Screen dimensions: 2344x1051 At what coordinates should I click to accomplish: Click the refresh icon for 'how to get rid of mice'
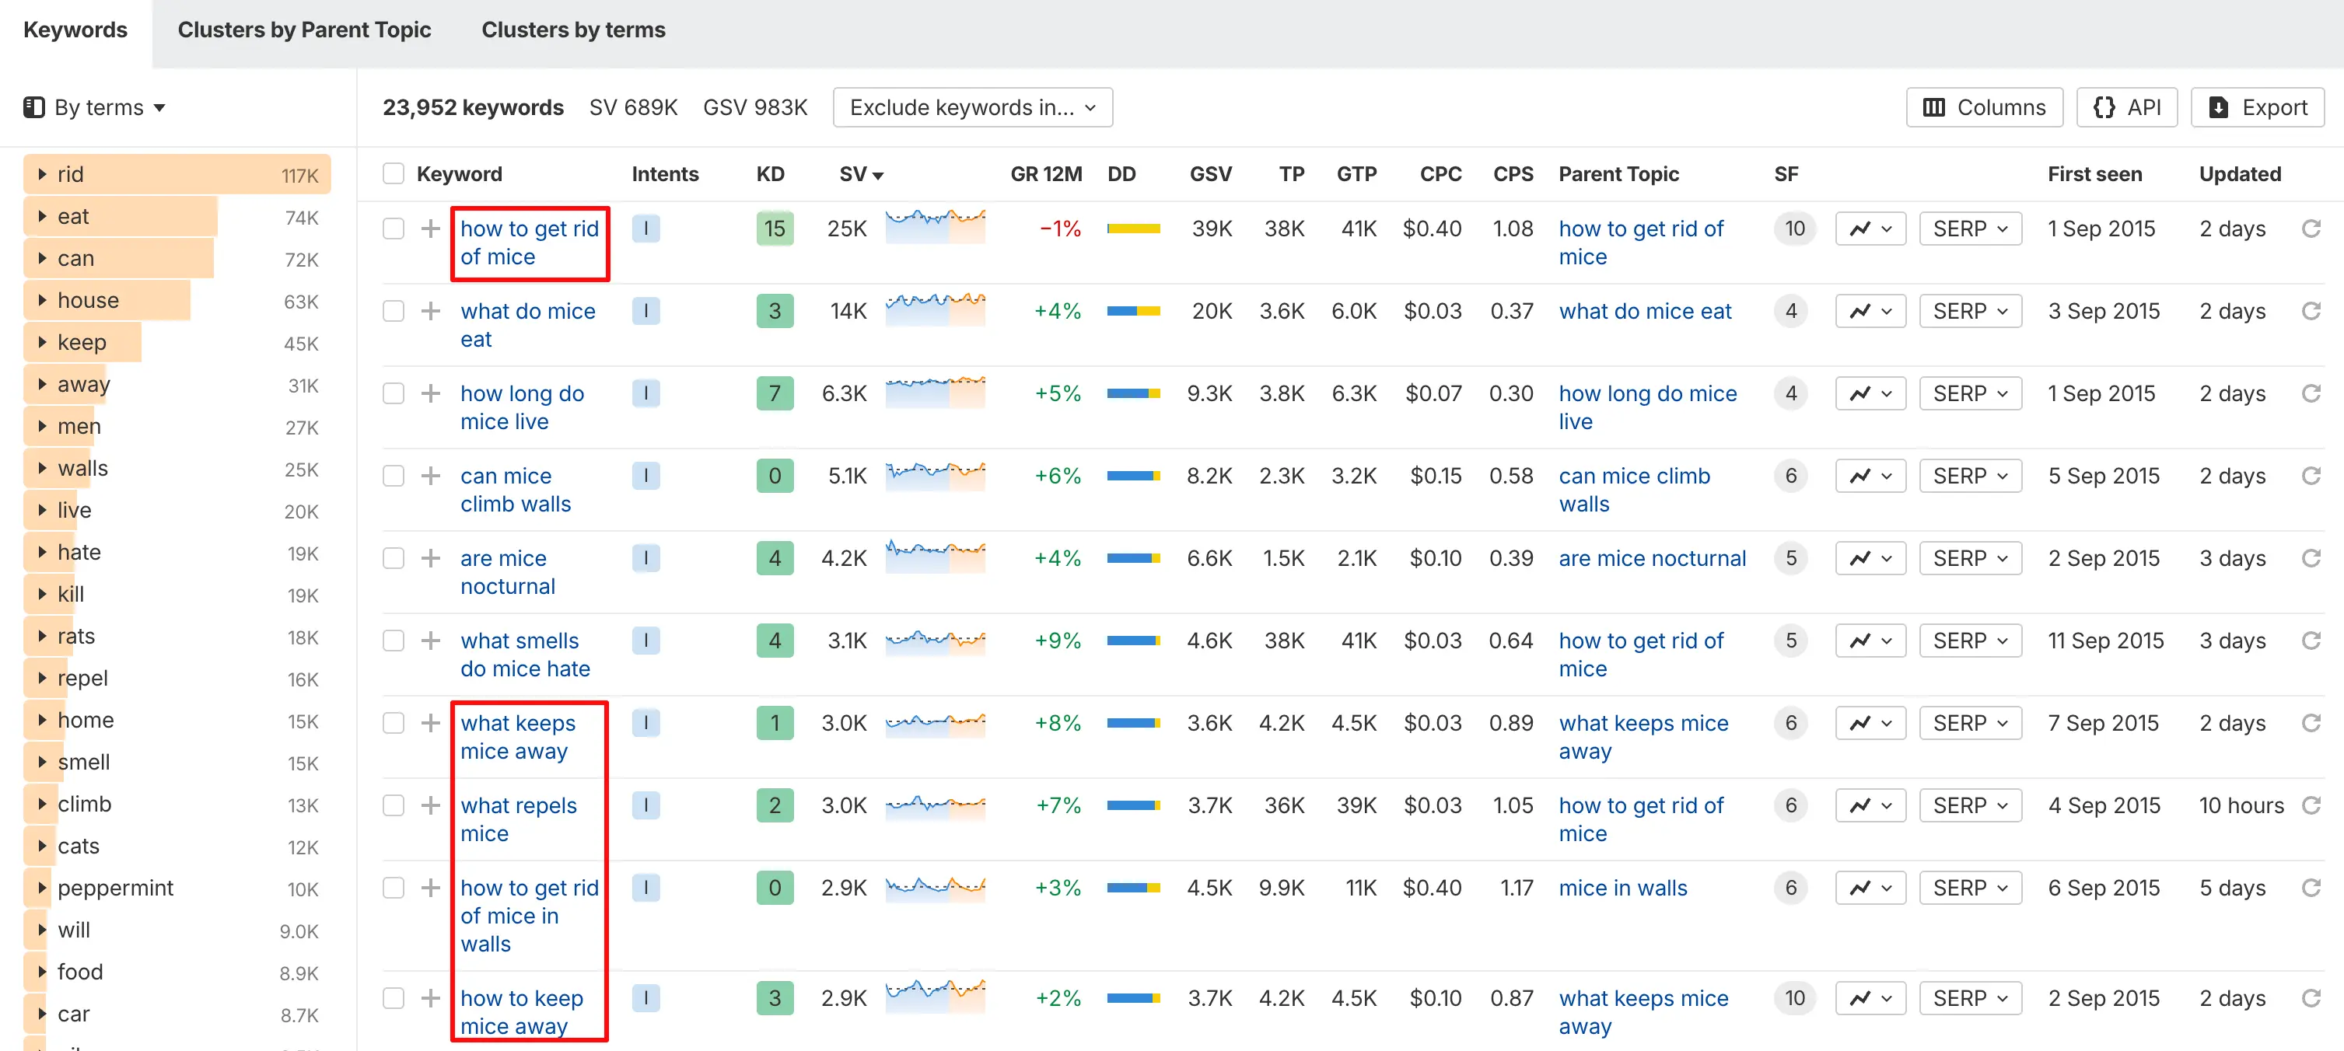tap(2311, 229)
